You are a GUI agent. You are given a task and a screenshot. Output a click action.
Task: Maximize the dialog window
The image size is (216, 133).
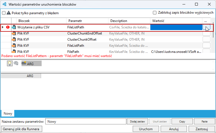click(196, 4)
